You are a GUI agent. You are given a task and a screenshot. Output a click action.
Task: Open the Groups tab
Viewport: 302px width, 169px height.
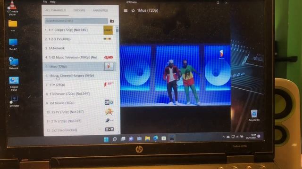coord(79,10)
